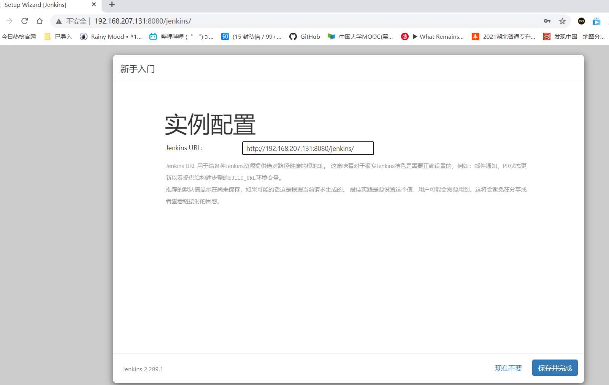
Task: Open the 已导入 bookmarks folder
Action: pyautogui.click(x=58, y=36)
